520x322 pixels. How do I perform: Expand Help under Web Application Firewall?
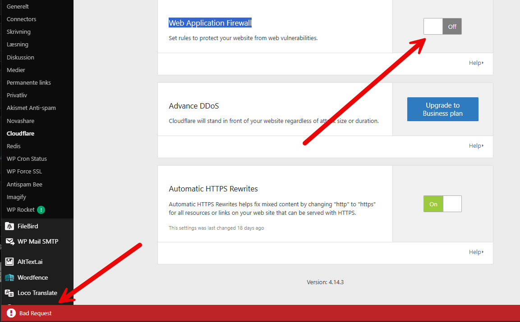click(476, 63)
